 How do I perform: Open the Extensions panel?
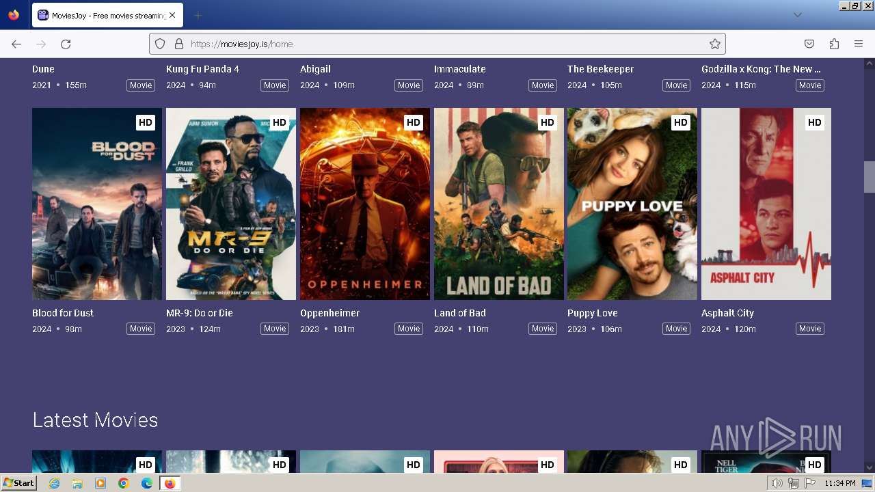[x=834, y=44]
